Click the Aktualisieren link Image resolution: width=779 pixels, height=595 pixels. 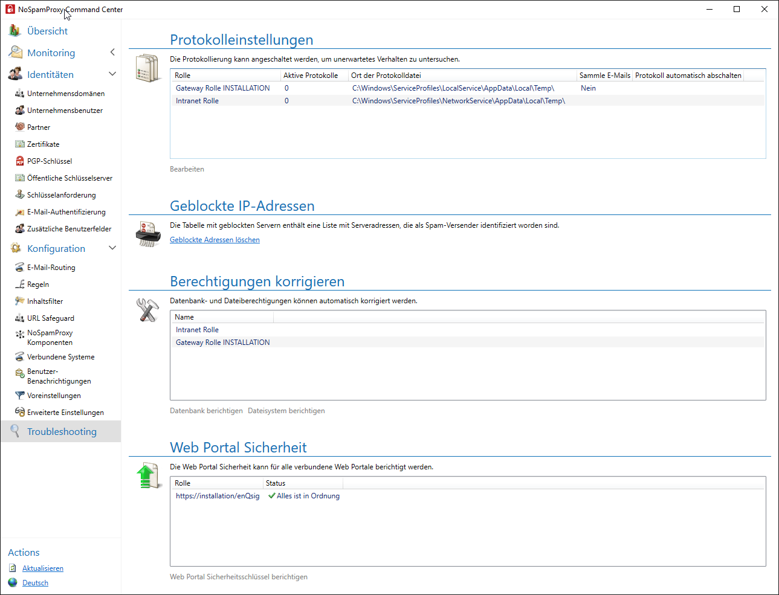point(43,568)
